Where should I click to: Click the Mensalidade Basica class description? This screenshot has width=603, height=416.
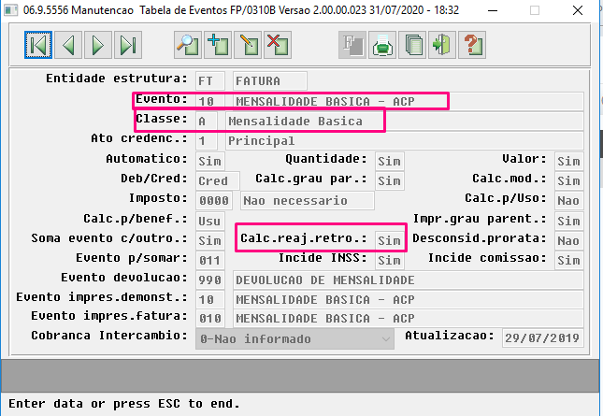point(405,122)
